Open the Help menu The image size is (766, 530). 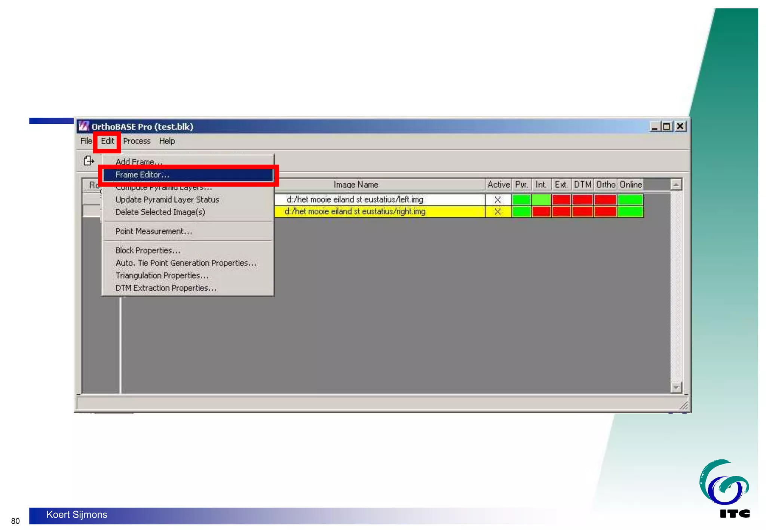pyautogui.click(x=167, y=141)
